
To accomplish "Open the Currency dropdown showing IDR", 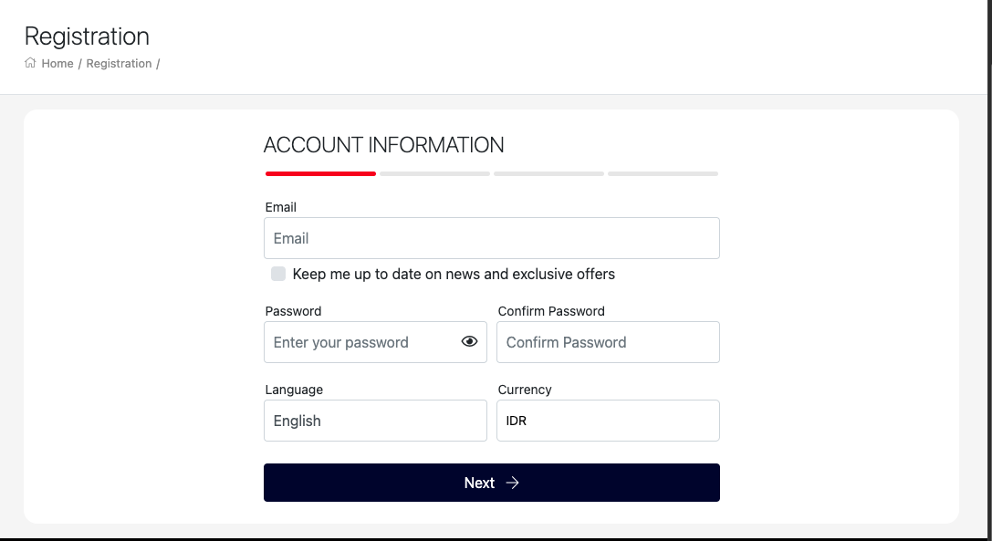I will (x=608, y=421).
